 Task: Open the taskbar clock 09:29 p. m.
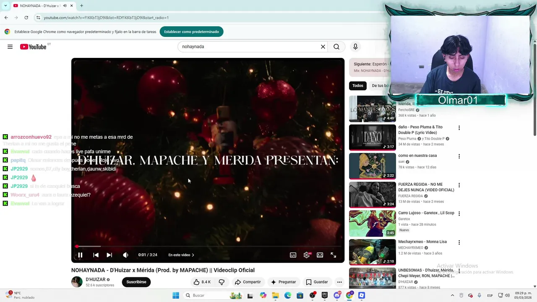point(523,295)
